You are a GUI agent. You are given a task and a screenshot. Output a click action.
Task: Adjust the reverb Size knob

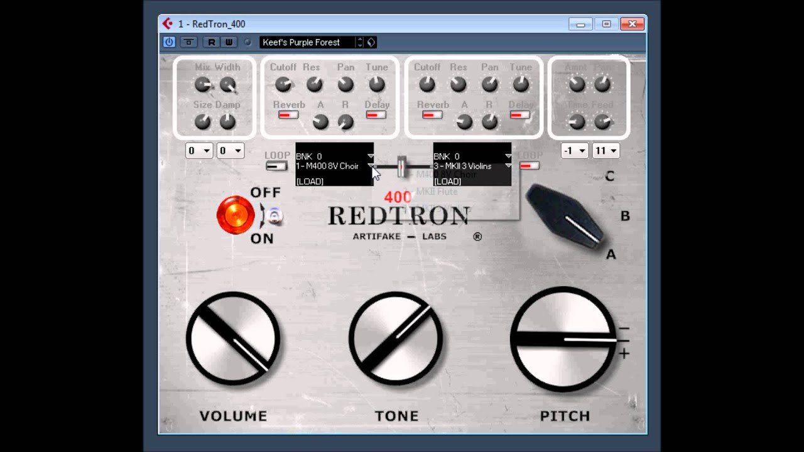coord(202,122)
